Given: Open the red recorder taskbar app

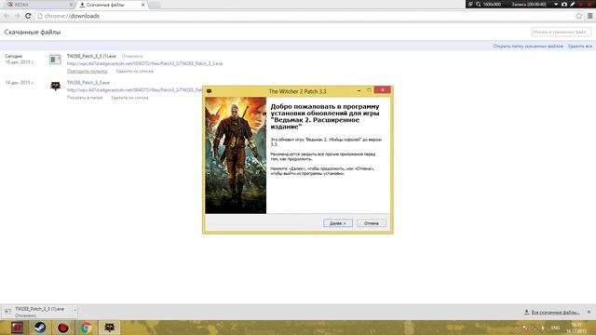Looking at the screenshot, I should pyautogui.click(x=63, y=328).
